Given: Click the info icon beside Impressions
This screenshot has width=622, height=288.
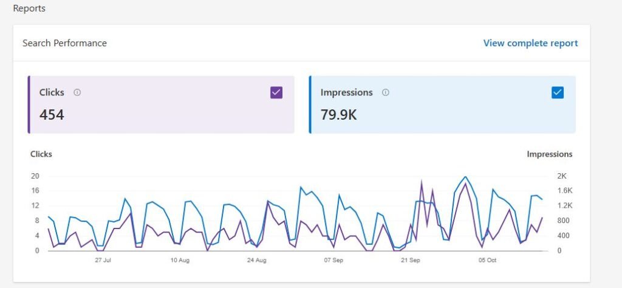Looking at the screenshot, I should [386, 92].
